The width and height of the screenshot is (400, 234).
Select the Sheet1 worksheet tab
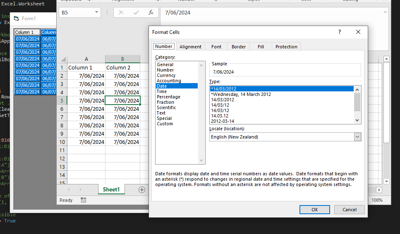pyautogui.click(x=111, y=189)
